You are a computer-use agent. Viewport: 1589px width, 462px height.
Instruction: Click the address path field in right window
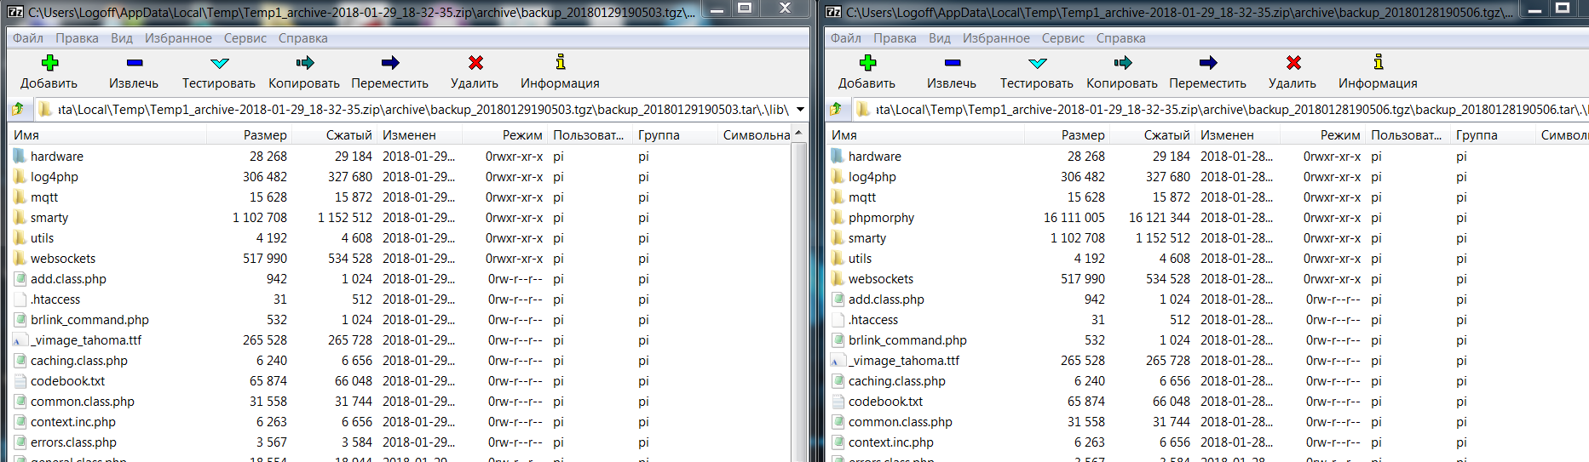tap(1220, 109)
